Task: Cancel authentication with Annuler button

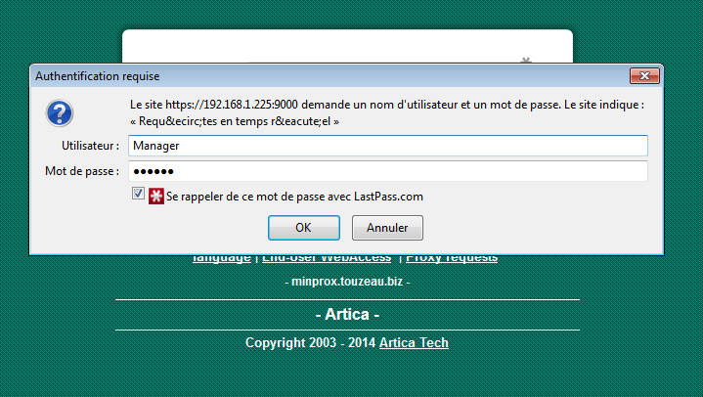Action: tap(387, 227)
